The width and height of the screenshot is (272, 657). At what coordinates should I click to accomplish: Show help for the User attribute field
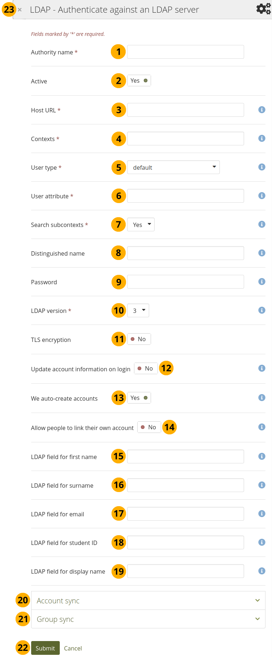(261, 195)
